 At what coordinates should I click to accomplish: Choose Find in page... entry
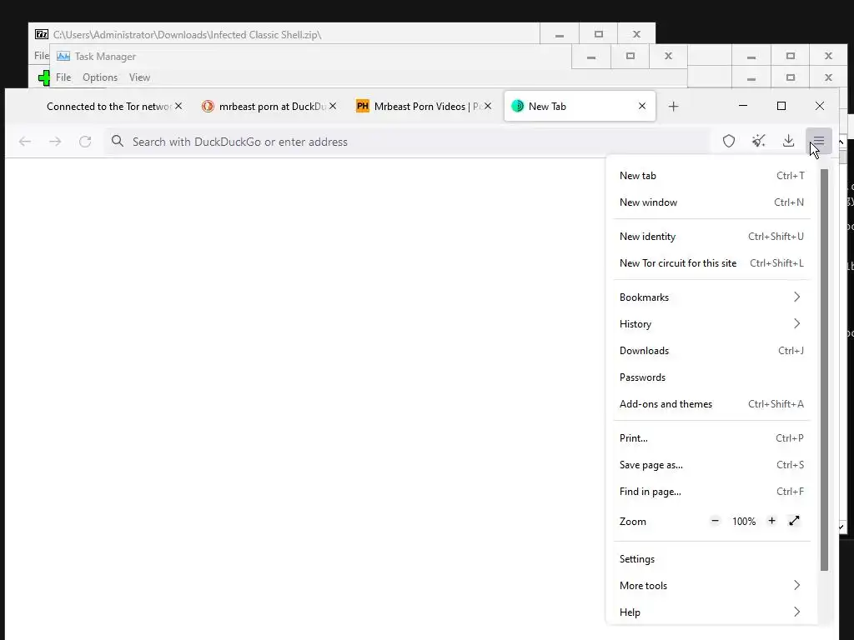(712, 492)
